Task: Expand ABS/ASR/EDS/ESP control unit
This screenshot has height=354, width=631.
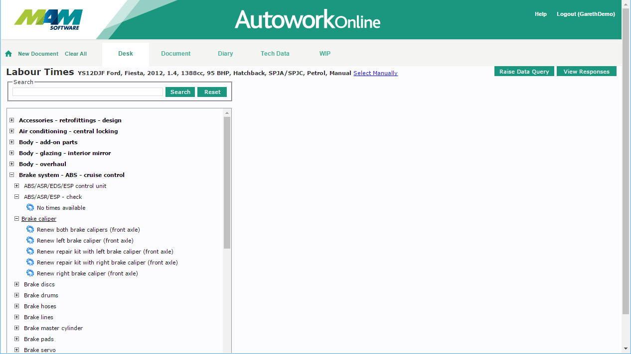Action: [17, 186]
